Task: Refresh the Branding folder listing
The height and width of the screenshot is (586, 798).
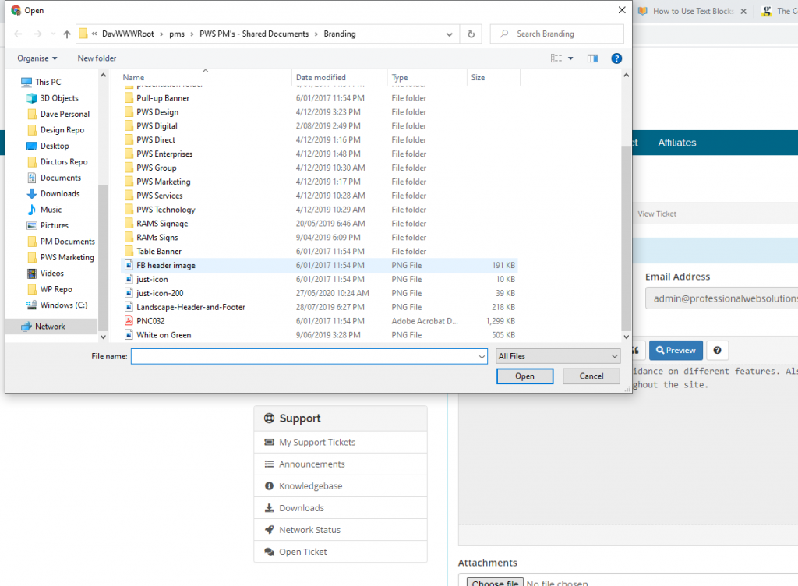Action: tap(471, 34)
